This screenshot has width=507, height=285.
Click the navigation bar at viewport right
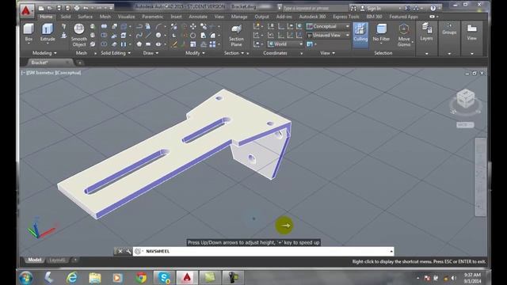481,177
